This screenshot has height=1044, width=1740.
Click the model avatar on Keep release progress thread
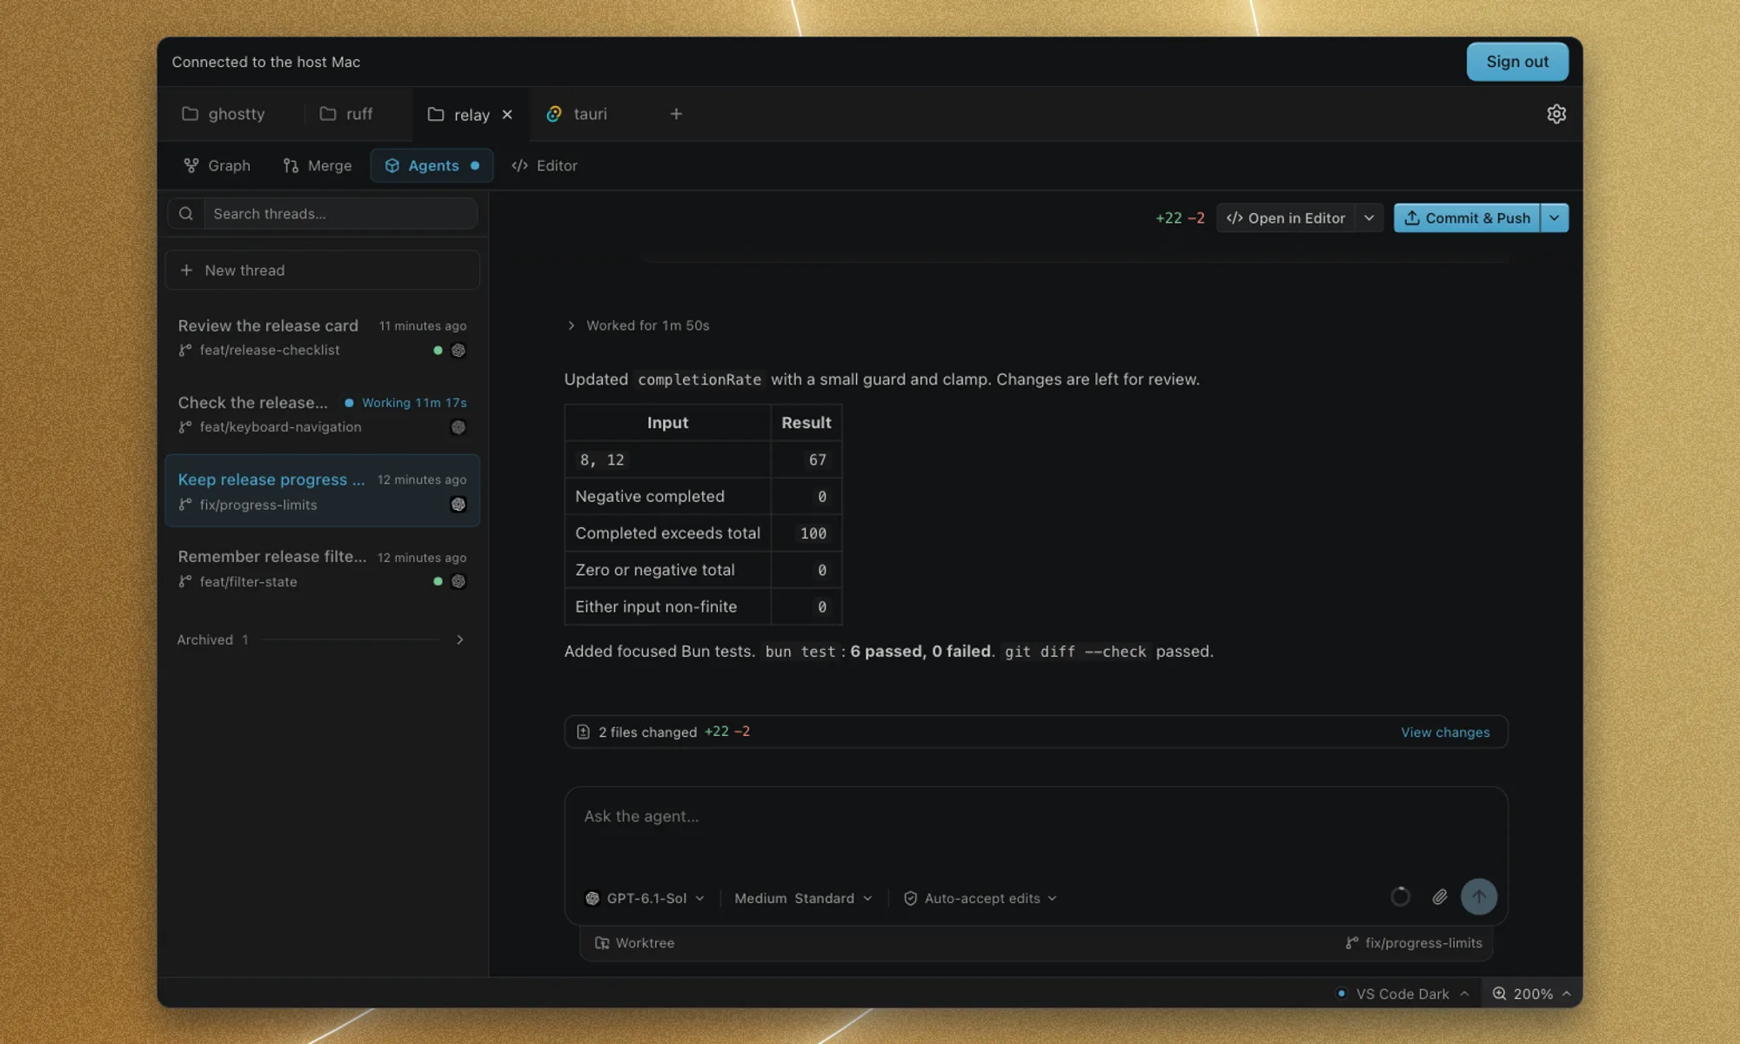(x=458, y=505)
